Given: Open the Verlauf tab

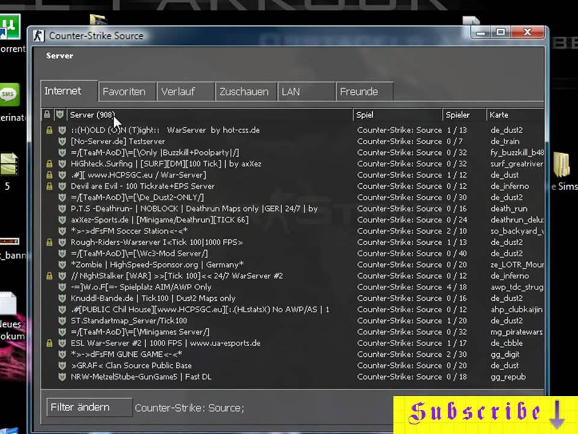Looking at the screenshot, I should click(x=186, y=92).
